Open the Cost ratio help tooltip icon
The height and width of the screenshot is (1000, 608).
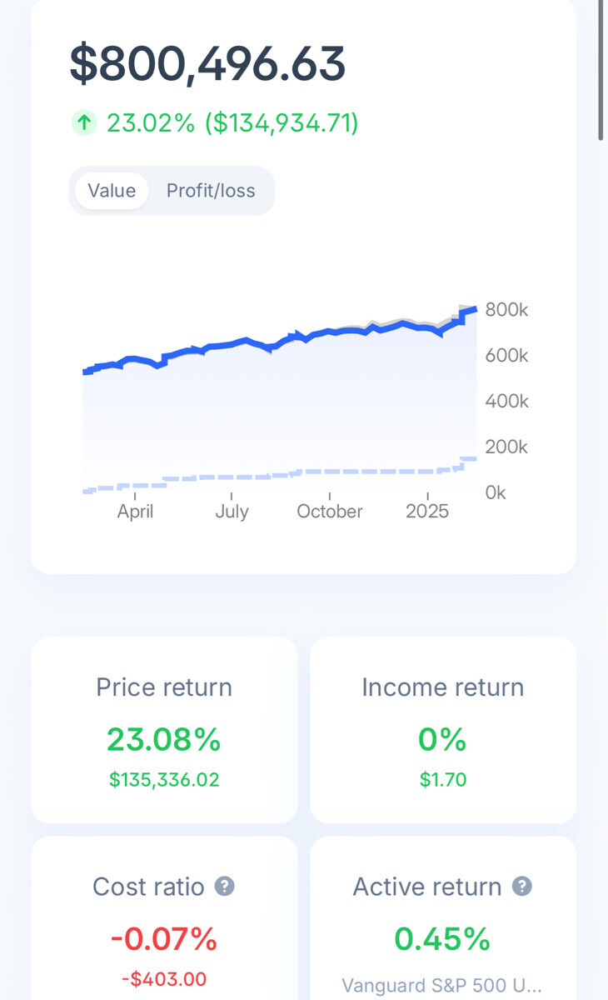(224, 887)
